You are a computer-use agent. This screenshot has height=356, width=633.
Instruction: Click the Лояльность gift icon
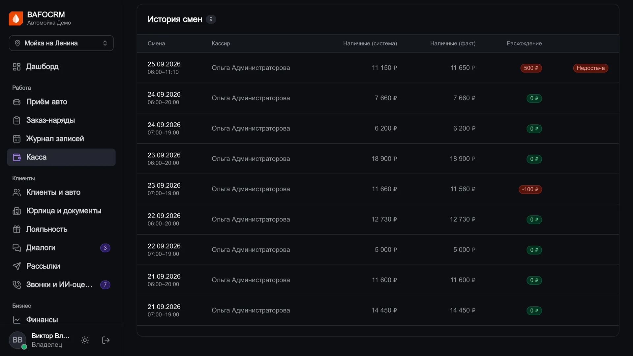point(16,229)
